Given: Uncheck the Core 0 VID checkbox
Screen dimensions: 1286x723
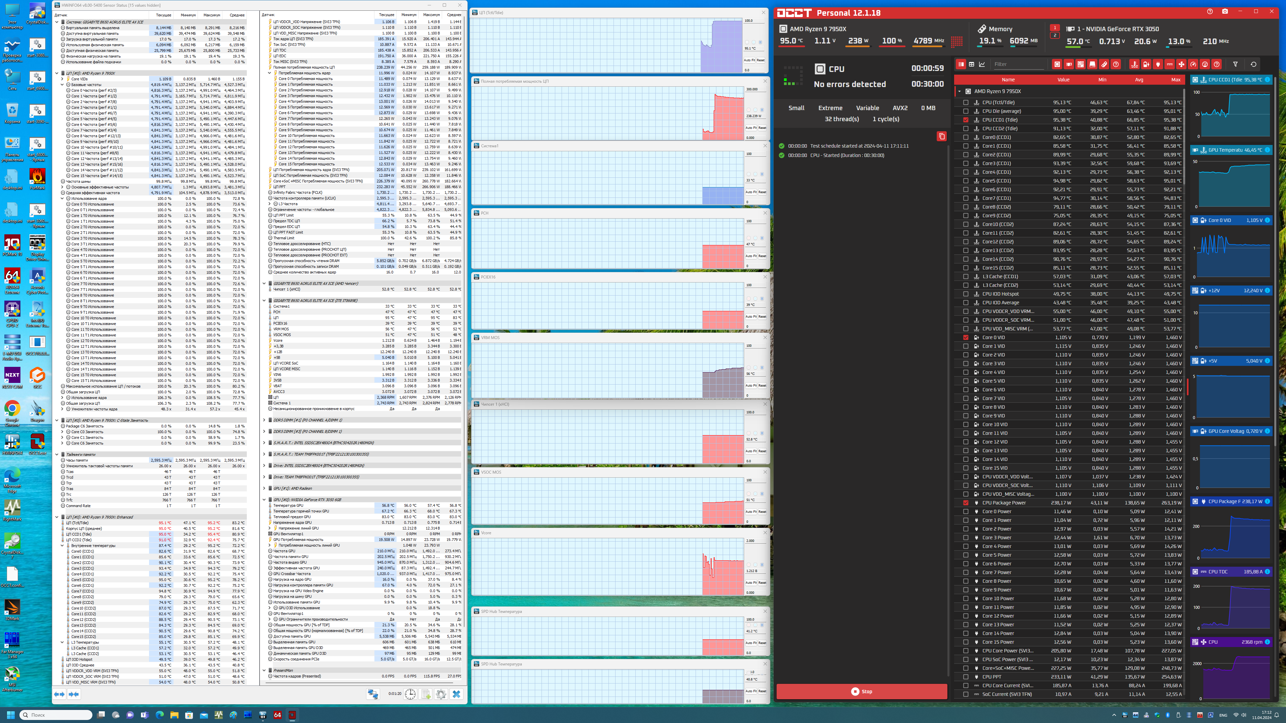Looking at the screenshot, I should point(966,337).
